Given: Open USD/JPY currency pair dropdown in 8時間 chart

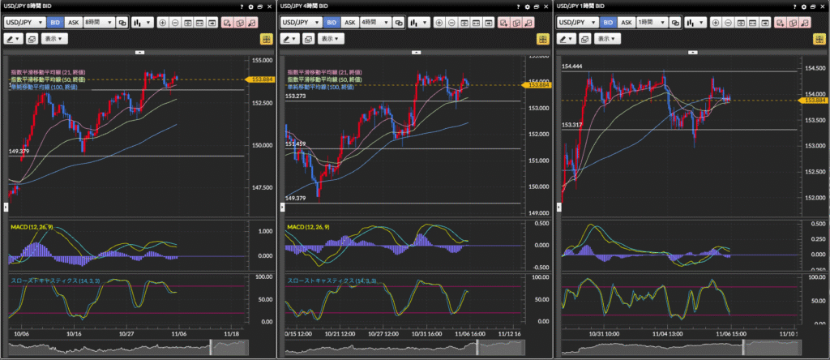Looking at the screenshot, I should click(x=24, y=23).
